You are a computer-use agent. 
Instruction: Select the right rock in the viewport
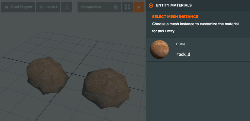106,88
